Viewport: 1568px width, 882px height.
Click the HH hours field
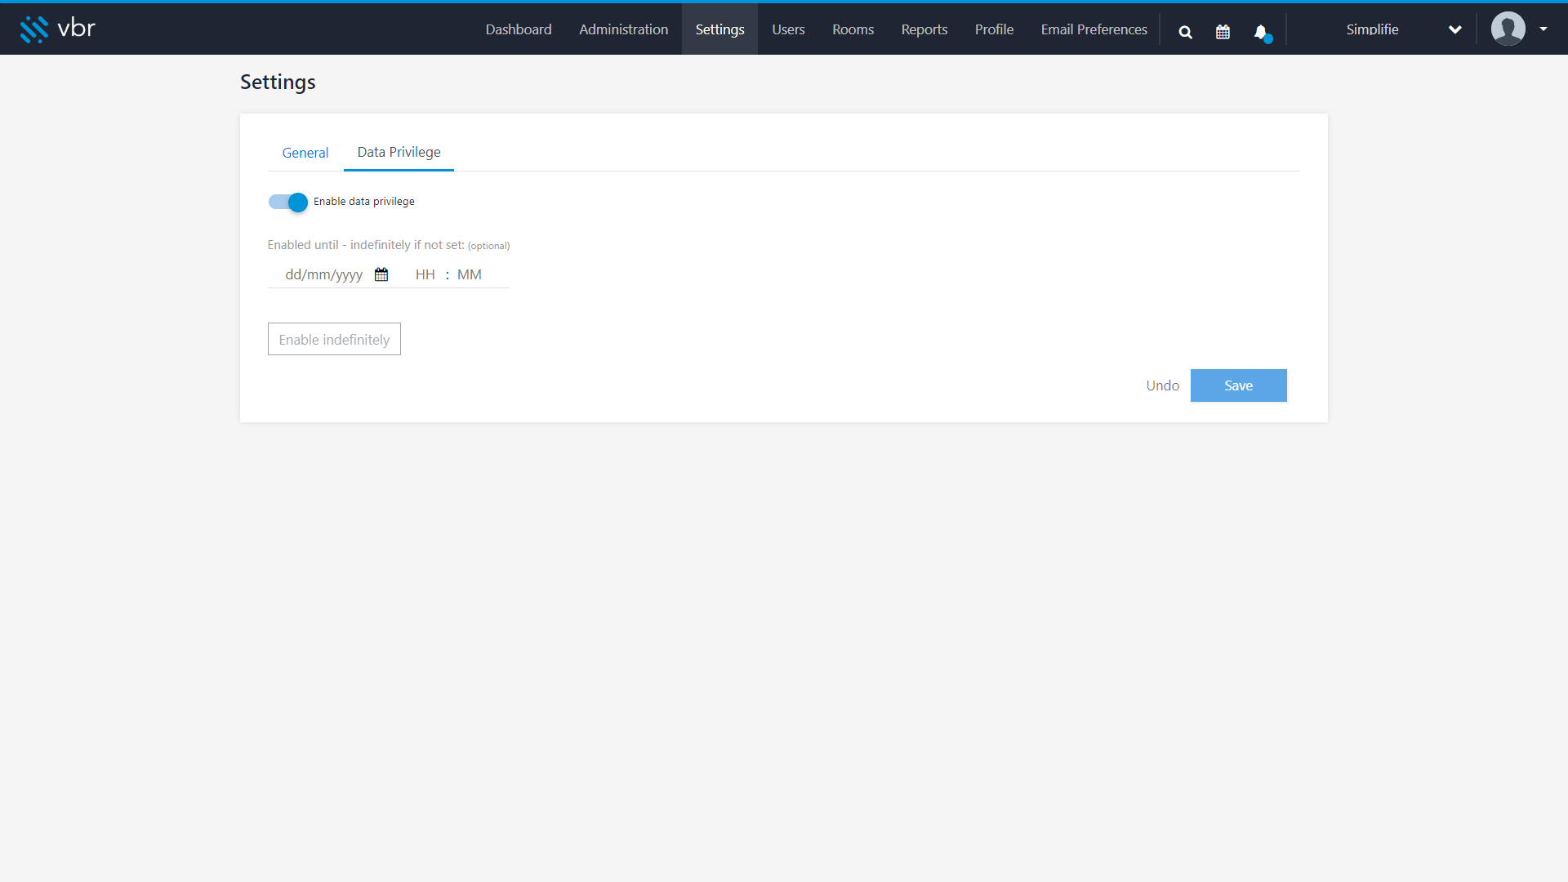425,274
